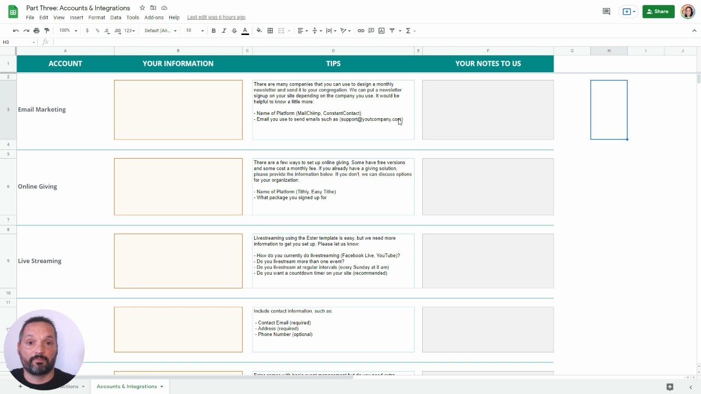The width and height of the screenshot is (701, 394).
Task: Open vertical align dropdown
Action: [316, 31]
